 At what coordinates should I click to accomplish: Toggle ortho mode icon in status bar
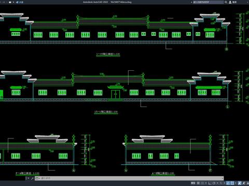coord(210,183)
